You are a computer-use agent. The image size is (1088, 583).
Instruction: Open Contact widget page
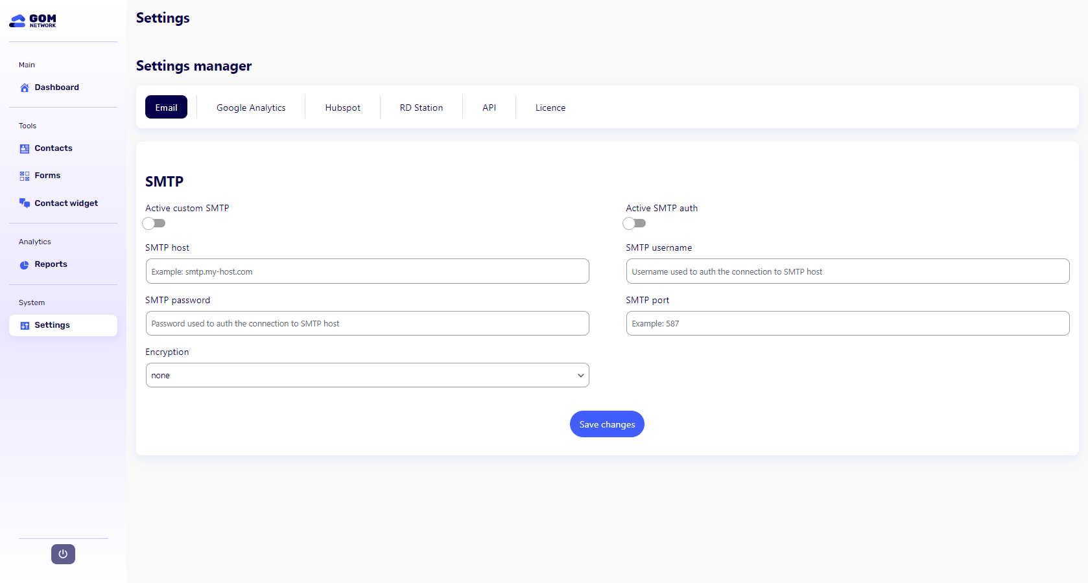63,203
